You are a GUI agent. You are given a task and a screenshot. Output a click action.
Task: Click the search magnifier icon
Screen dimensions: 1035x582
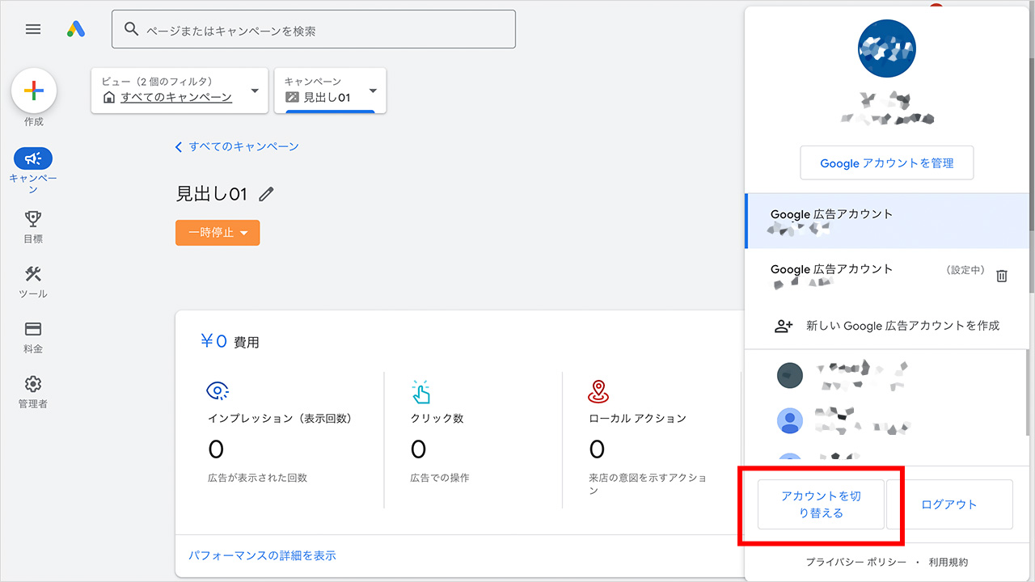click(x=132, y=30)
